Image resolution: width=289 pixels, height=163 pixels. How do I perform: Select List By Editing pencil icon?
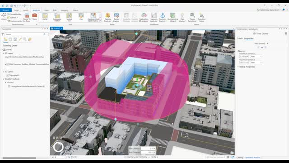(x=20, y=39)
